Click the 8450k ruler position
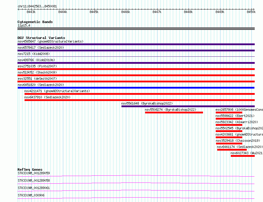The width and height of the screenshot is (263, 202). (x=251, y=12)
